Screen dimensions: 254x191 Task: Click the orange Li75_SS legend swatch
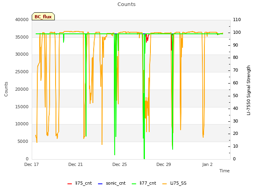click(x=164, y=184)
